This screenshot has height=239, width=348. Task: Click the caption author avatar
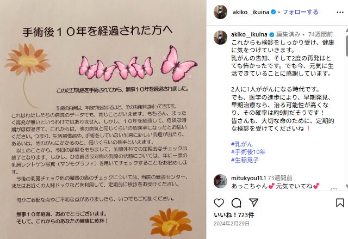pyautogui.click(x=220, y=38)
